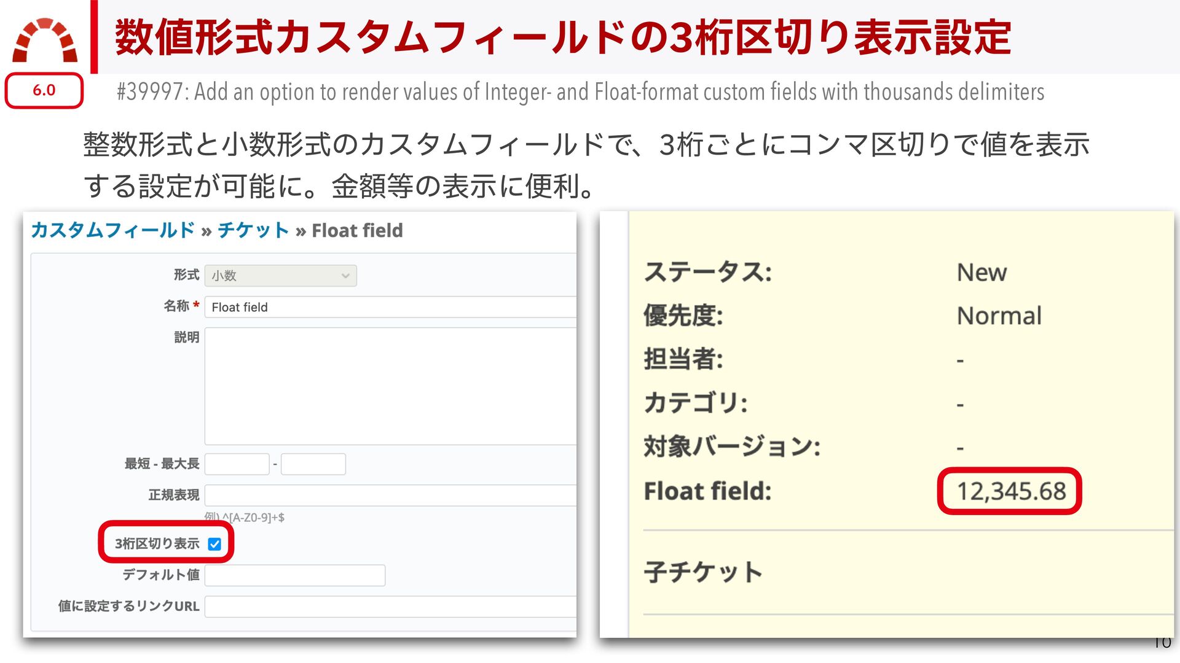
Task: Click the slide title heading text
Action: tap(562, 38)
